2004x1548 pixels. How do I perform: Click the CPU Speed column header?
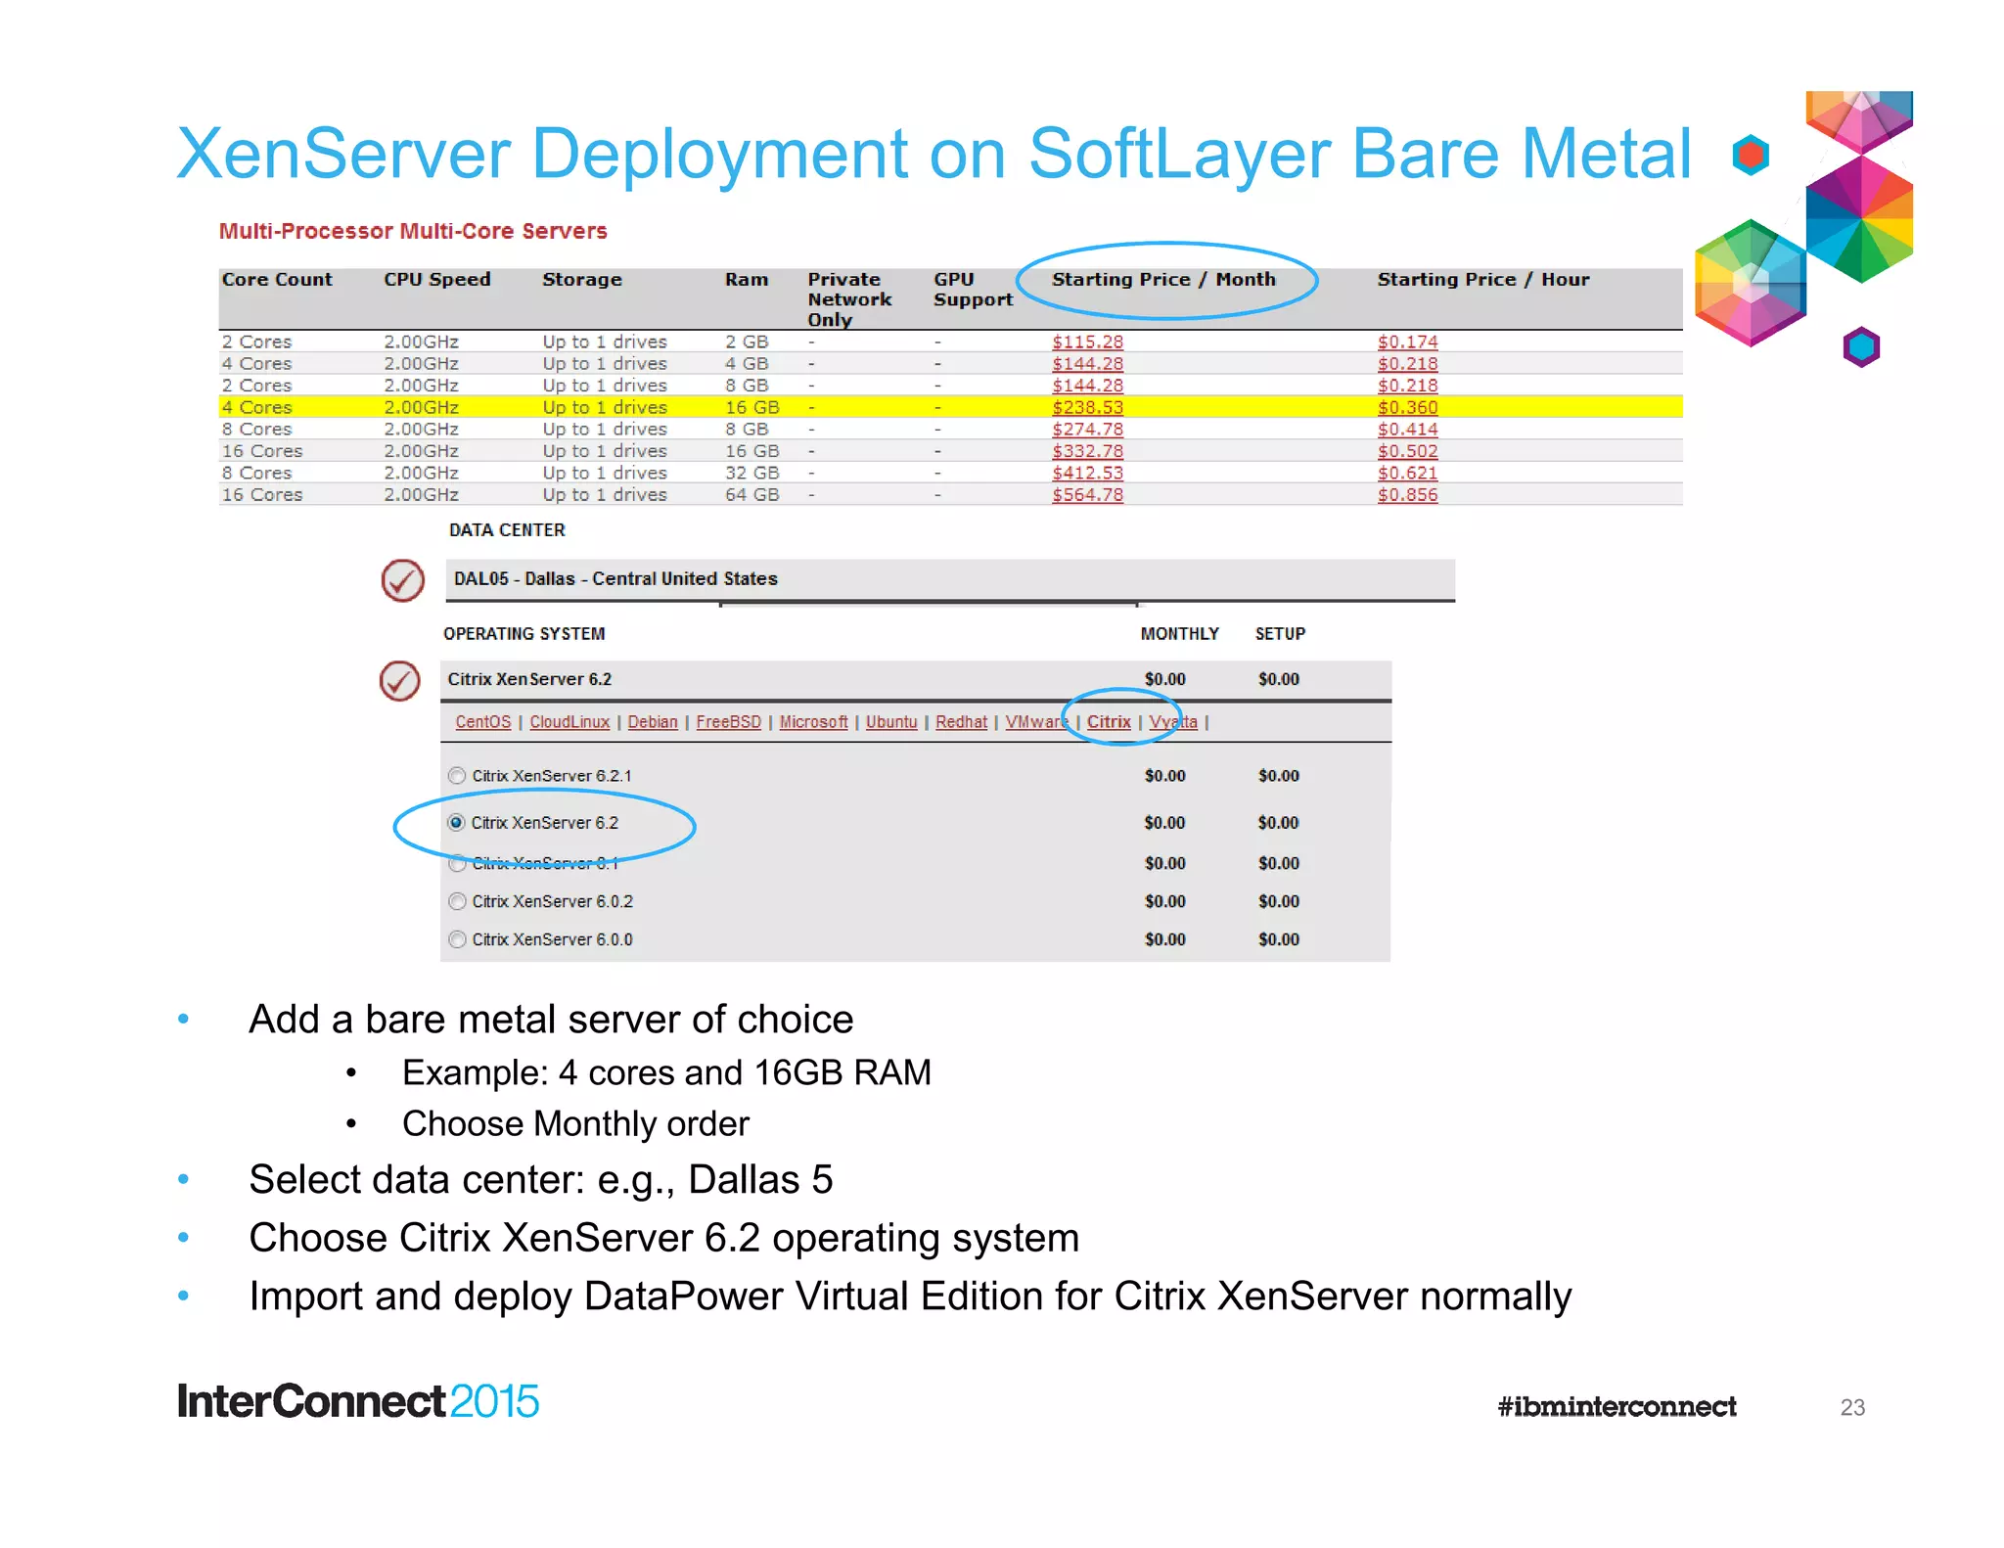point(437,280)
